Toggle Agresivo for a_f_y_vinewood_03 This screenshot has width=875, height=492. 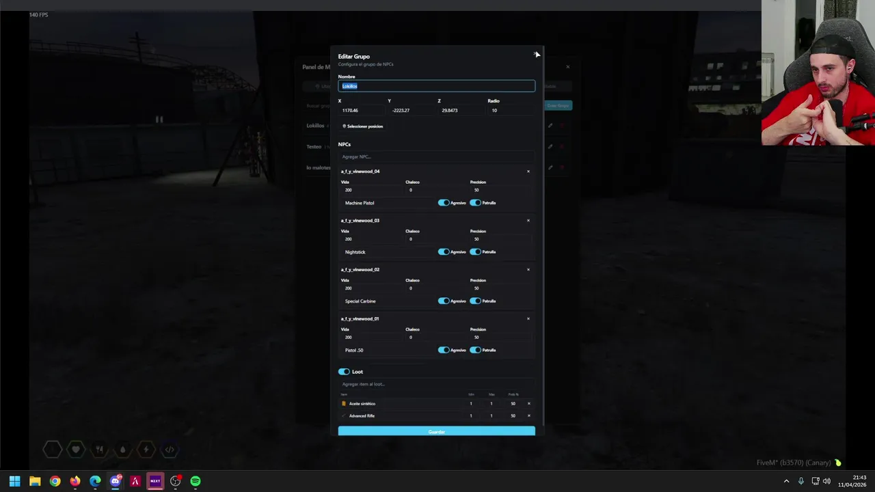click(444, 252)
